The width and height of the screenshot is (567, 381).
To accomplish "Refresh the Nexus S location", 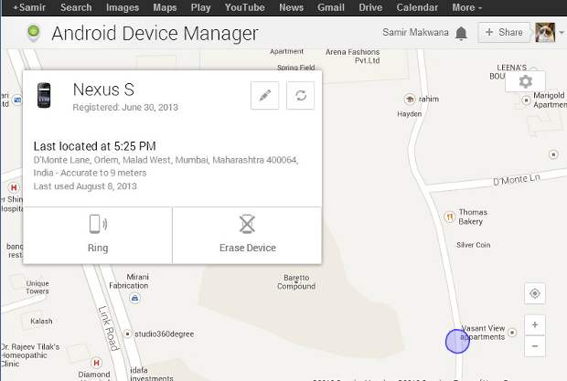I will (301, 96).
